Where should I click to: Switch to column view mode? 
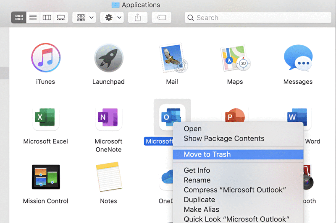pyautogui.click(x=47, y=18)
